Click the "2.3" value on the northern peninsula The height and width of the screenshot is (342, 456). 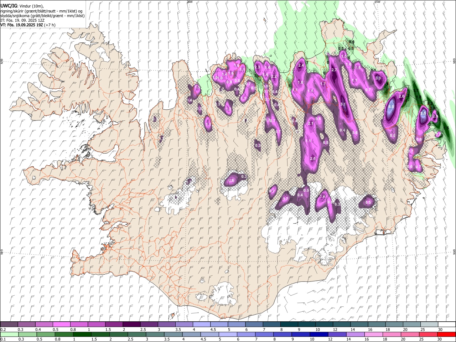click(x=258, y=67)
